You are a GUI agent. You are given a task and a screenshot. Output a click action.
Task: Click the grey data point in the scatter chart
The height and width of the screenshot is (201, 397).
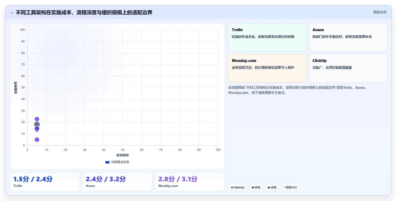coord(37,124)
